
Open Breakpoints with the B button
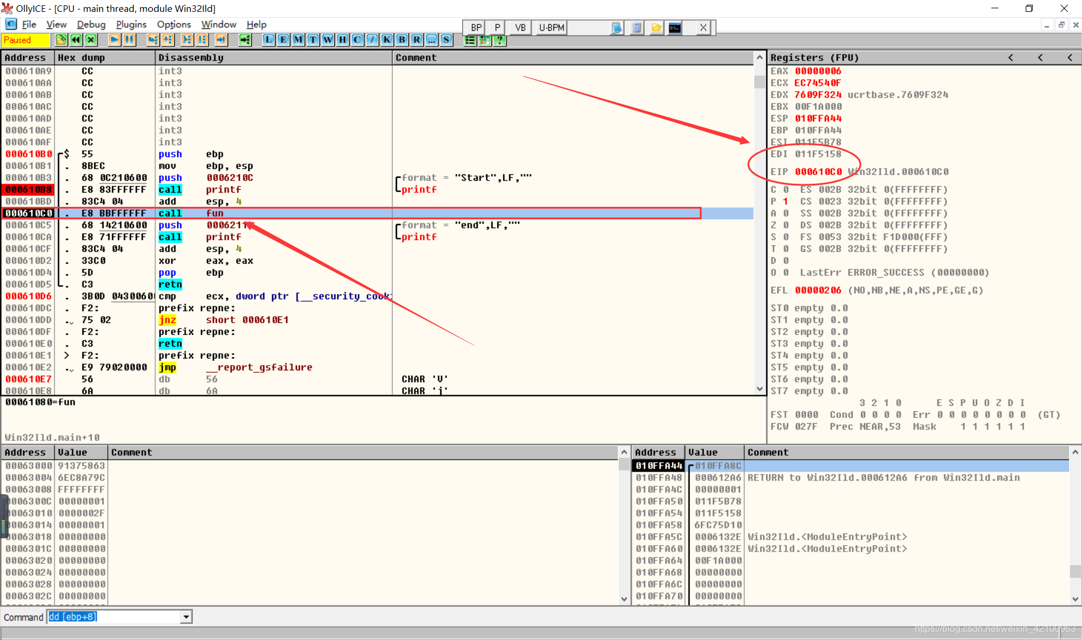pyautogui.click(x=402, y=40)
